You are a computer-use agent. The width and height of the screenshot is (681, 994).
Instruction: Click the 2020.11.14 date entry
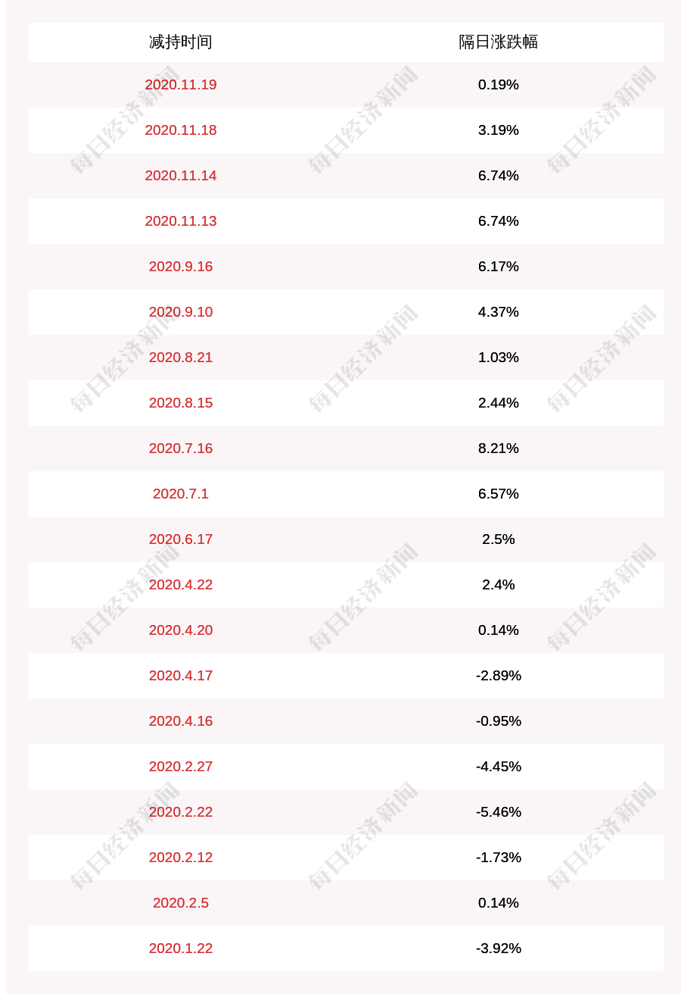(x=180, y=175)
